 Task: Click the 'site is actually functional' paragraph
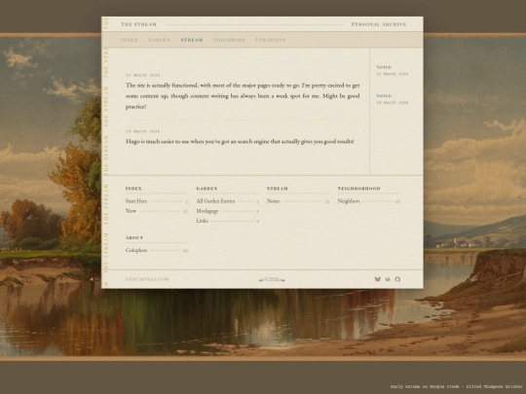coord(243,95)
